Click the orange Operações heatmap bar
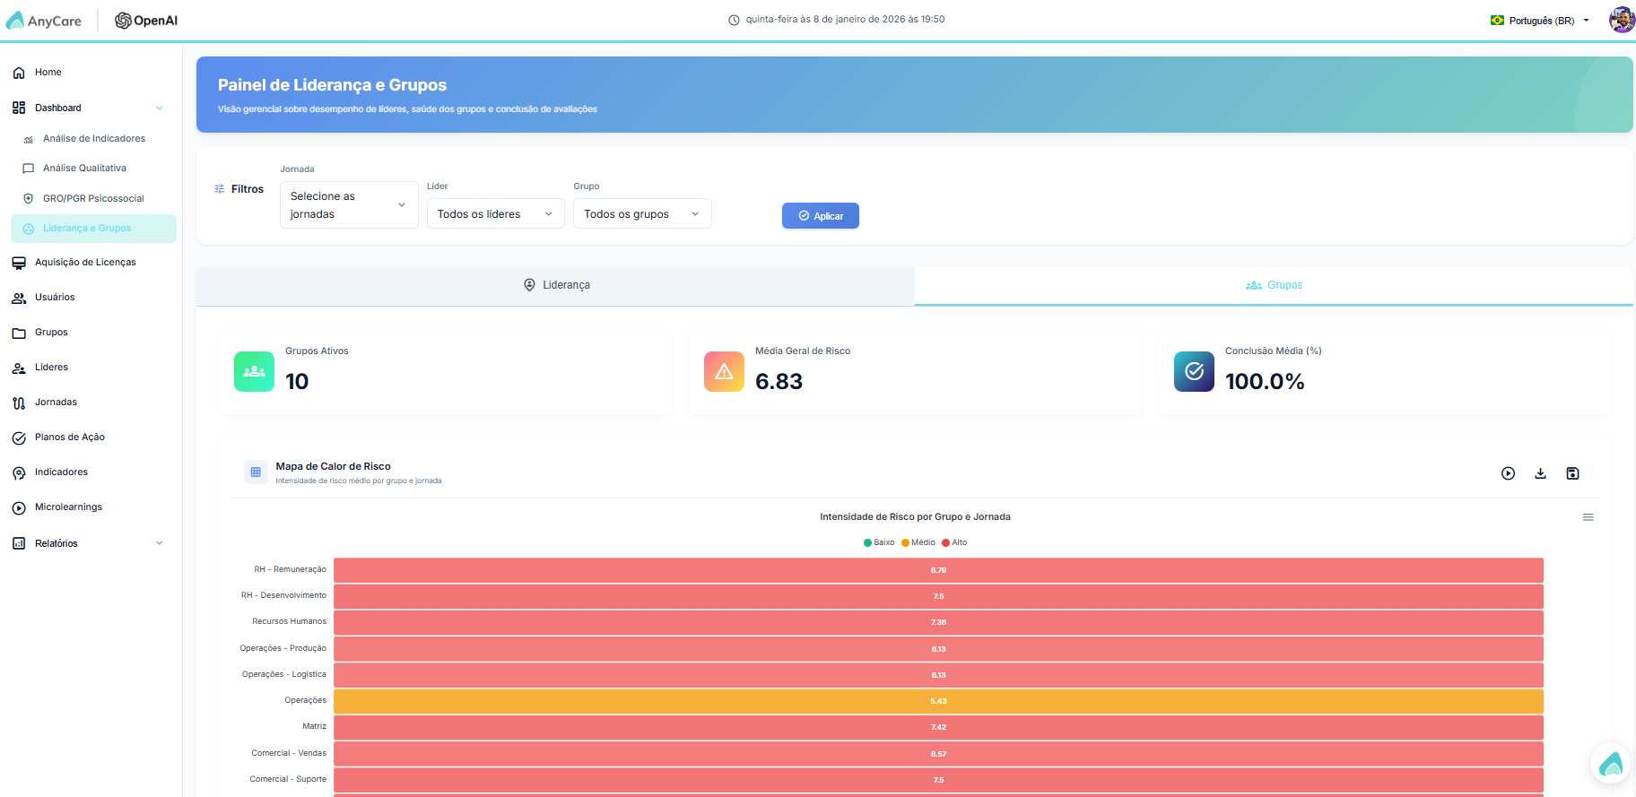The image size is (1636, 797). click(938, 701)
